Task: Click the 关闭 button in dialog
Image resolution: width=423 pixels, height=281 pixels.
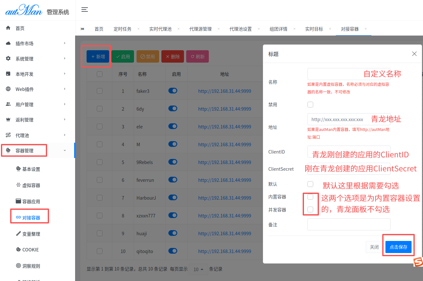Action: [x=374, y=247]
